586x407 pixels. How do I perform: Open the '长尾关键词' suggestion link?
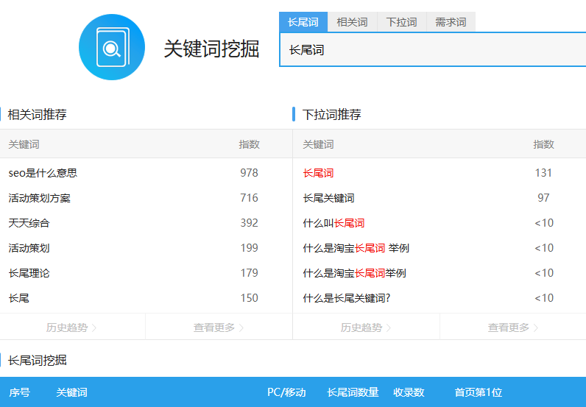click(328, 198)
